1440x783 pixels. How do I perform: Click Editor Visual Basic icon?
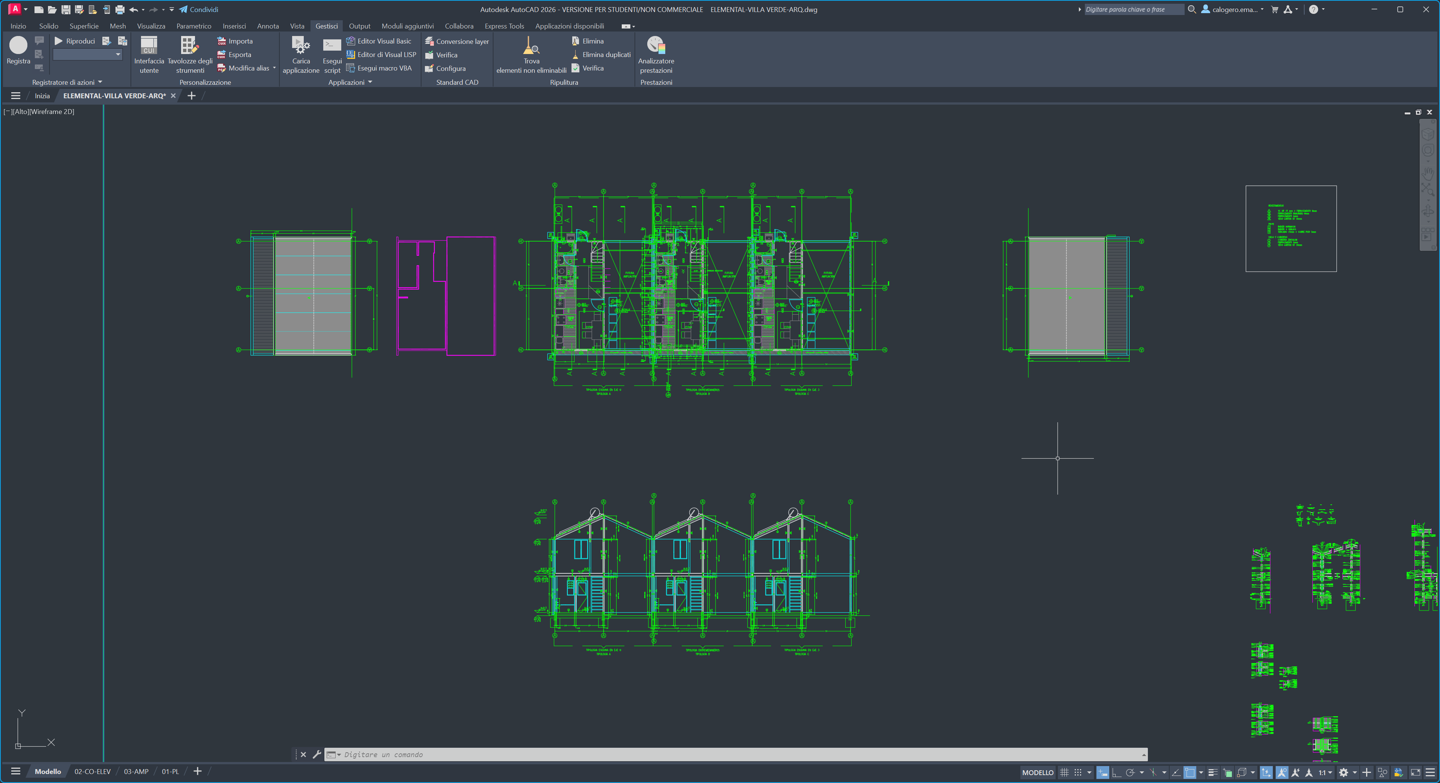point(351,41)
